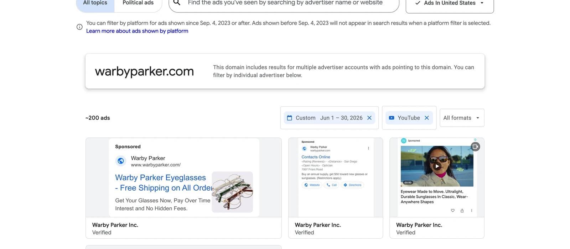
Task: Click Warby Parker Inc. under Eyeglasses ad
Action: pos(115,225)
